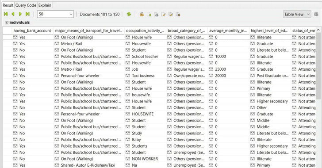The width and height of the screenshot is (322, 168).
Task: Select the NON WORKER occupation cell
Action: (x=146, y=159)
